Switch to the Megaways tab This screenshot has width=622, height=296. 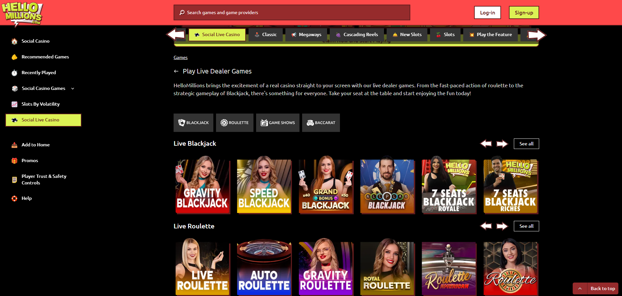coord(306,34)
